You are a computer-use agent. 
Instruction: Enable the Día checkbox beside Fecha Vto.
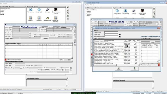pyautogui.click(x=56, y=70)
